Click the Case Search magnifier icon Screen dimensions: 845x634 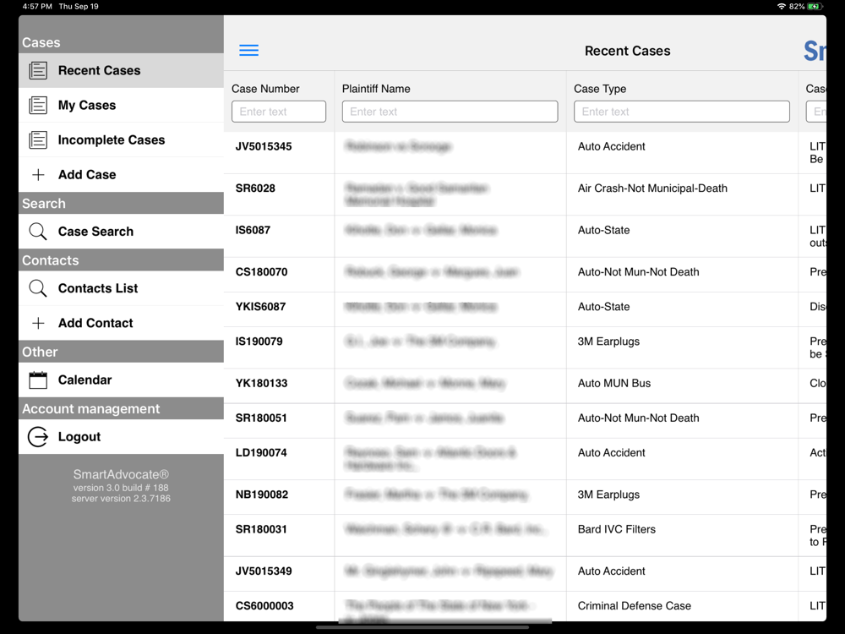tap(38, 232)
